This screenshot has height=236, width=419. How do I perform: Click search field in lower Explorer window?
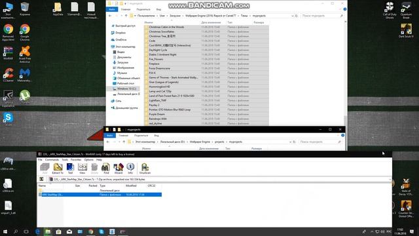pyautogui.click(x=320, y=142)
